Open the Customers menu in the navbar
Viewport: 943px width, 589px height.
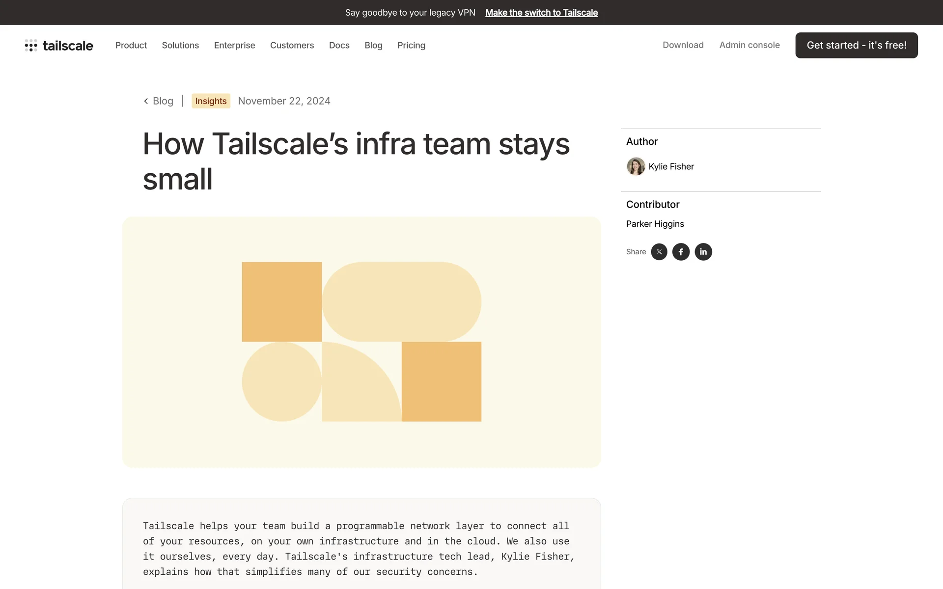(x=292, y=45)
